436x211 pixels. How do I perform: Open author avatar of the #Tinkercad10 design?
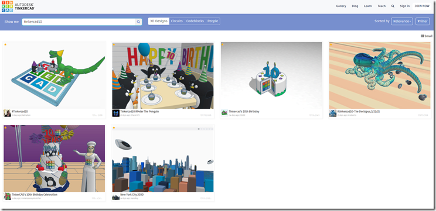7,113
